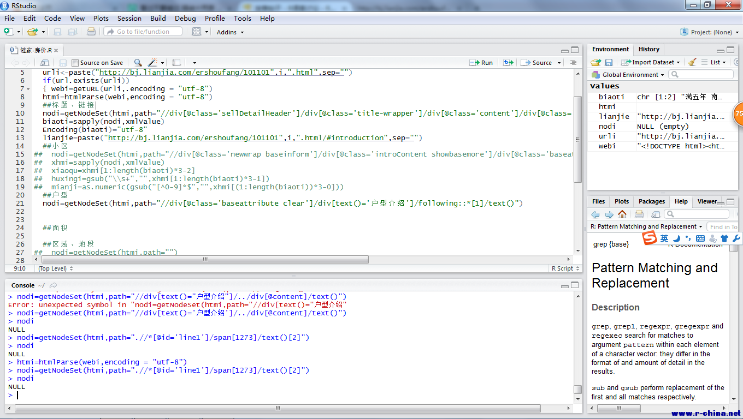Viewport: 743px width, 419px height.
Task: Open the Code menu
Action: [52, 18]
